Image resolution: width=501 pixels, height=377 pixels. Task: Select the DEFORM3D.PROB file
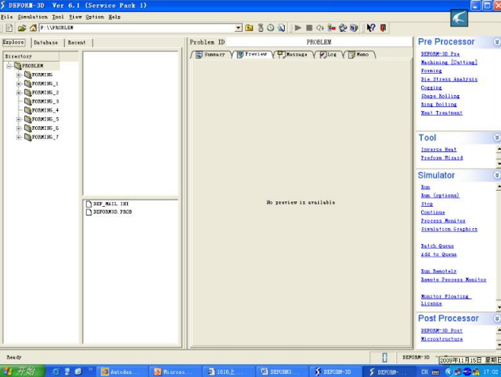pyautogui.click(x=109, y=212)
